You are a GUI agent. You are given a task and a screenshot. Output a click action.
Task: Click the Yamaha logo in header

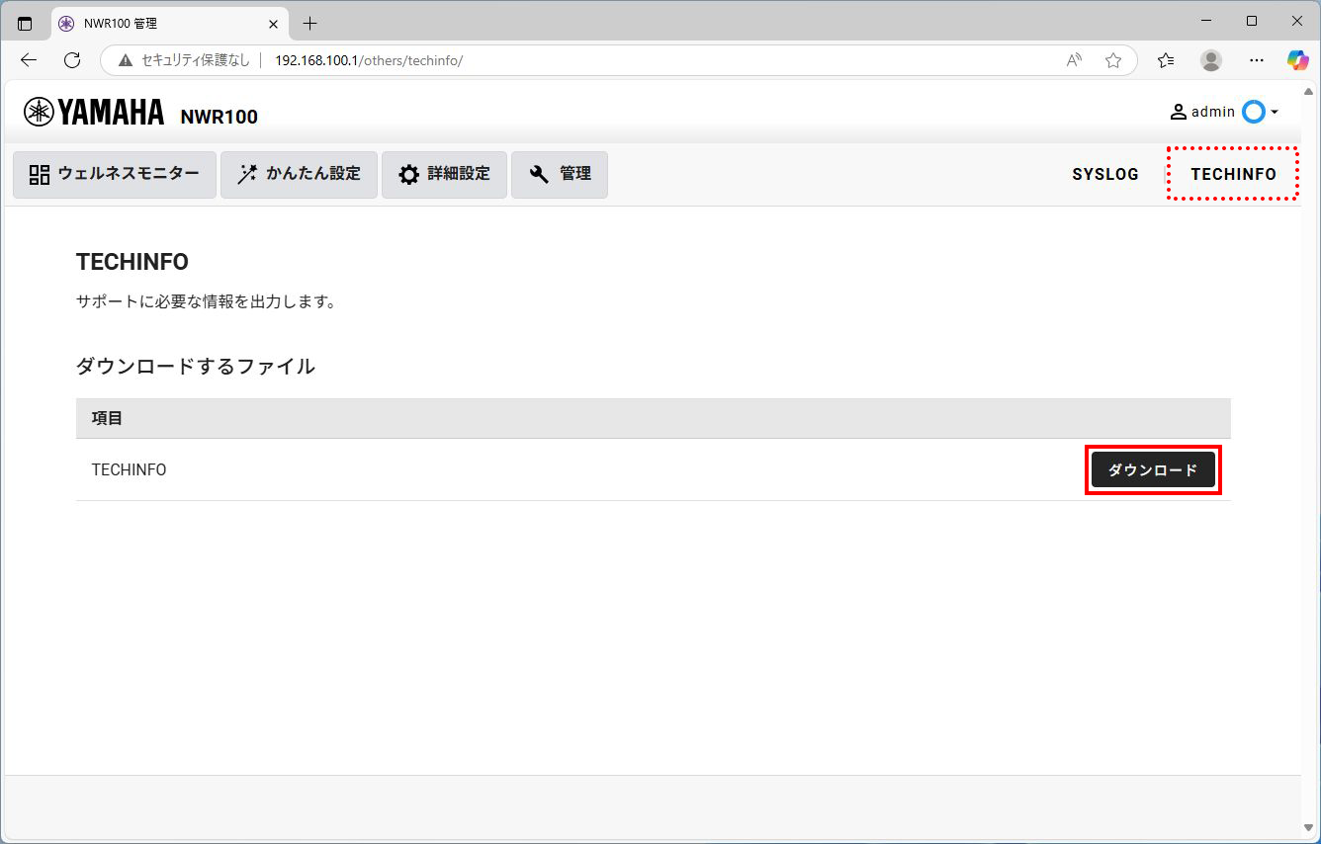point(94,113)
